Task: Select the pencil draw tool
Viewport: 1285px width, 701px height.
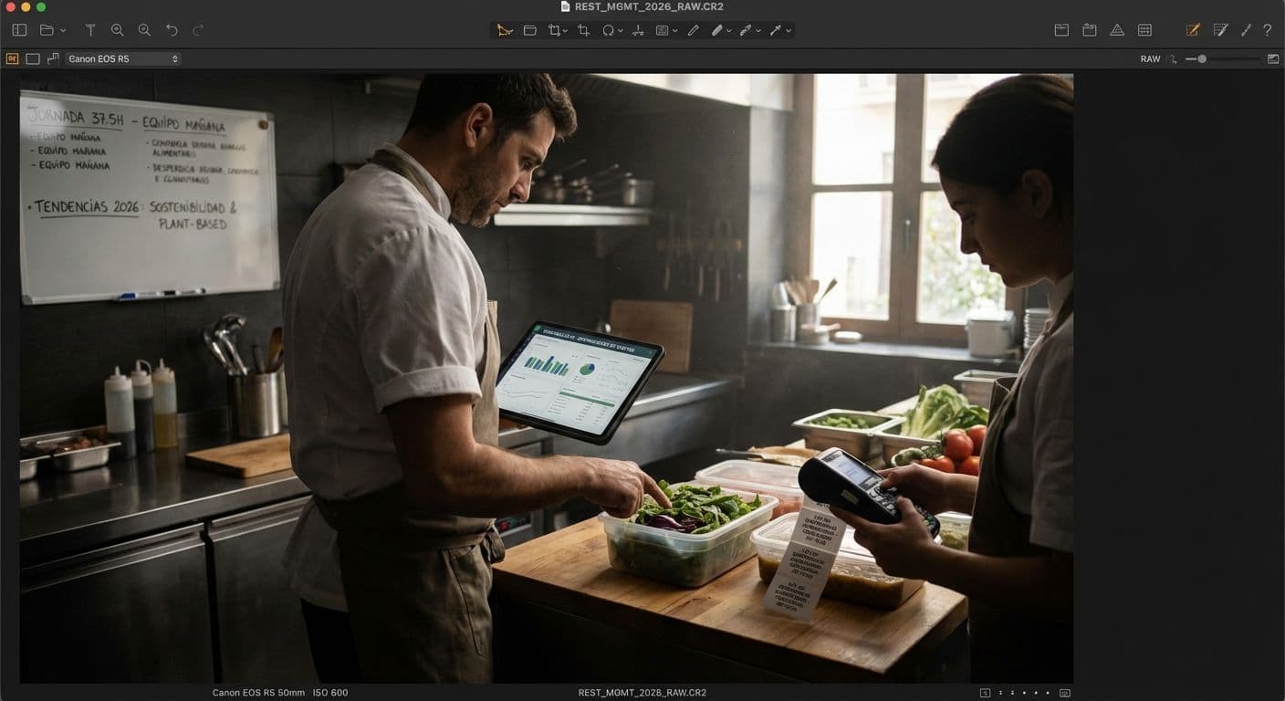Action: (693, 30)
